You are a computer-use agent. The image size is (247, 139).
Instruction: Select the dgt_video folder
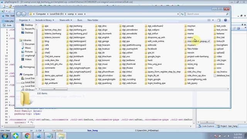125,76
